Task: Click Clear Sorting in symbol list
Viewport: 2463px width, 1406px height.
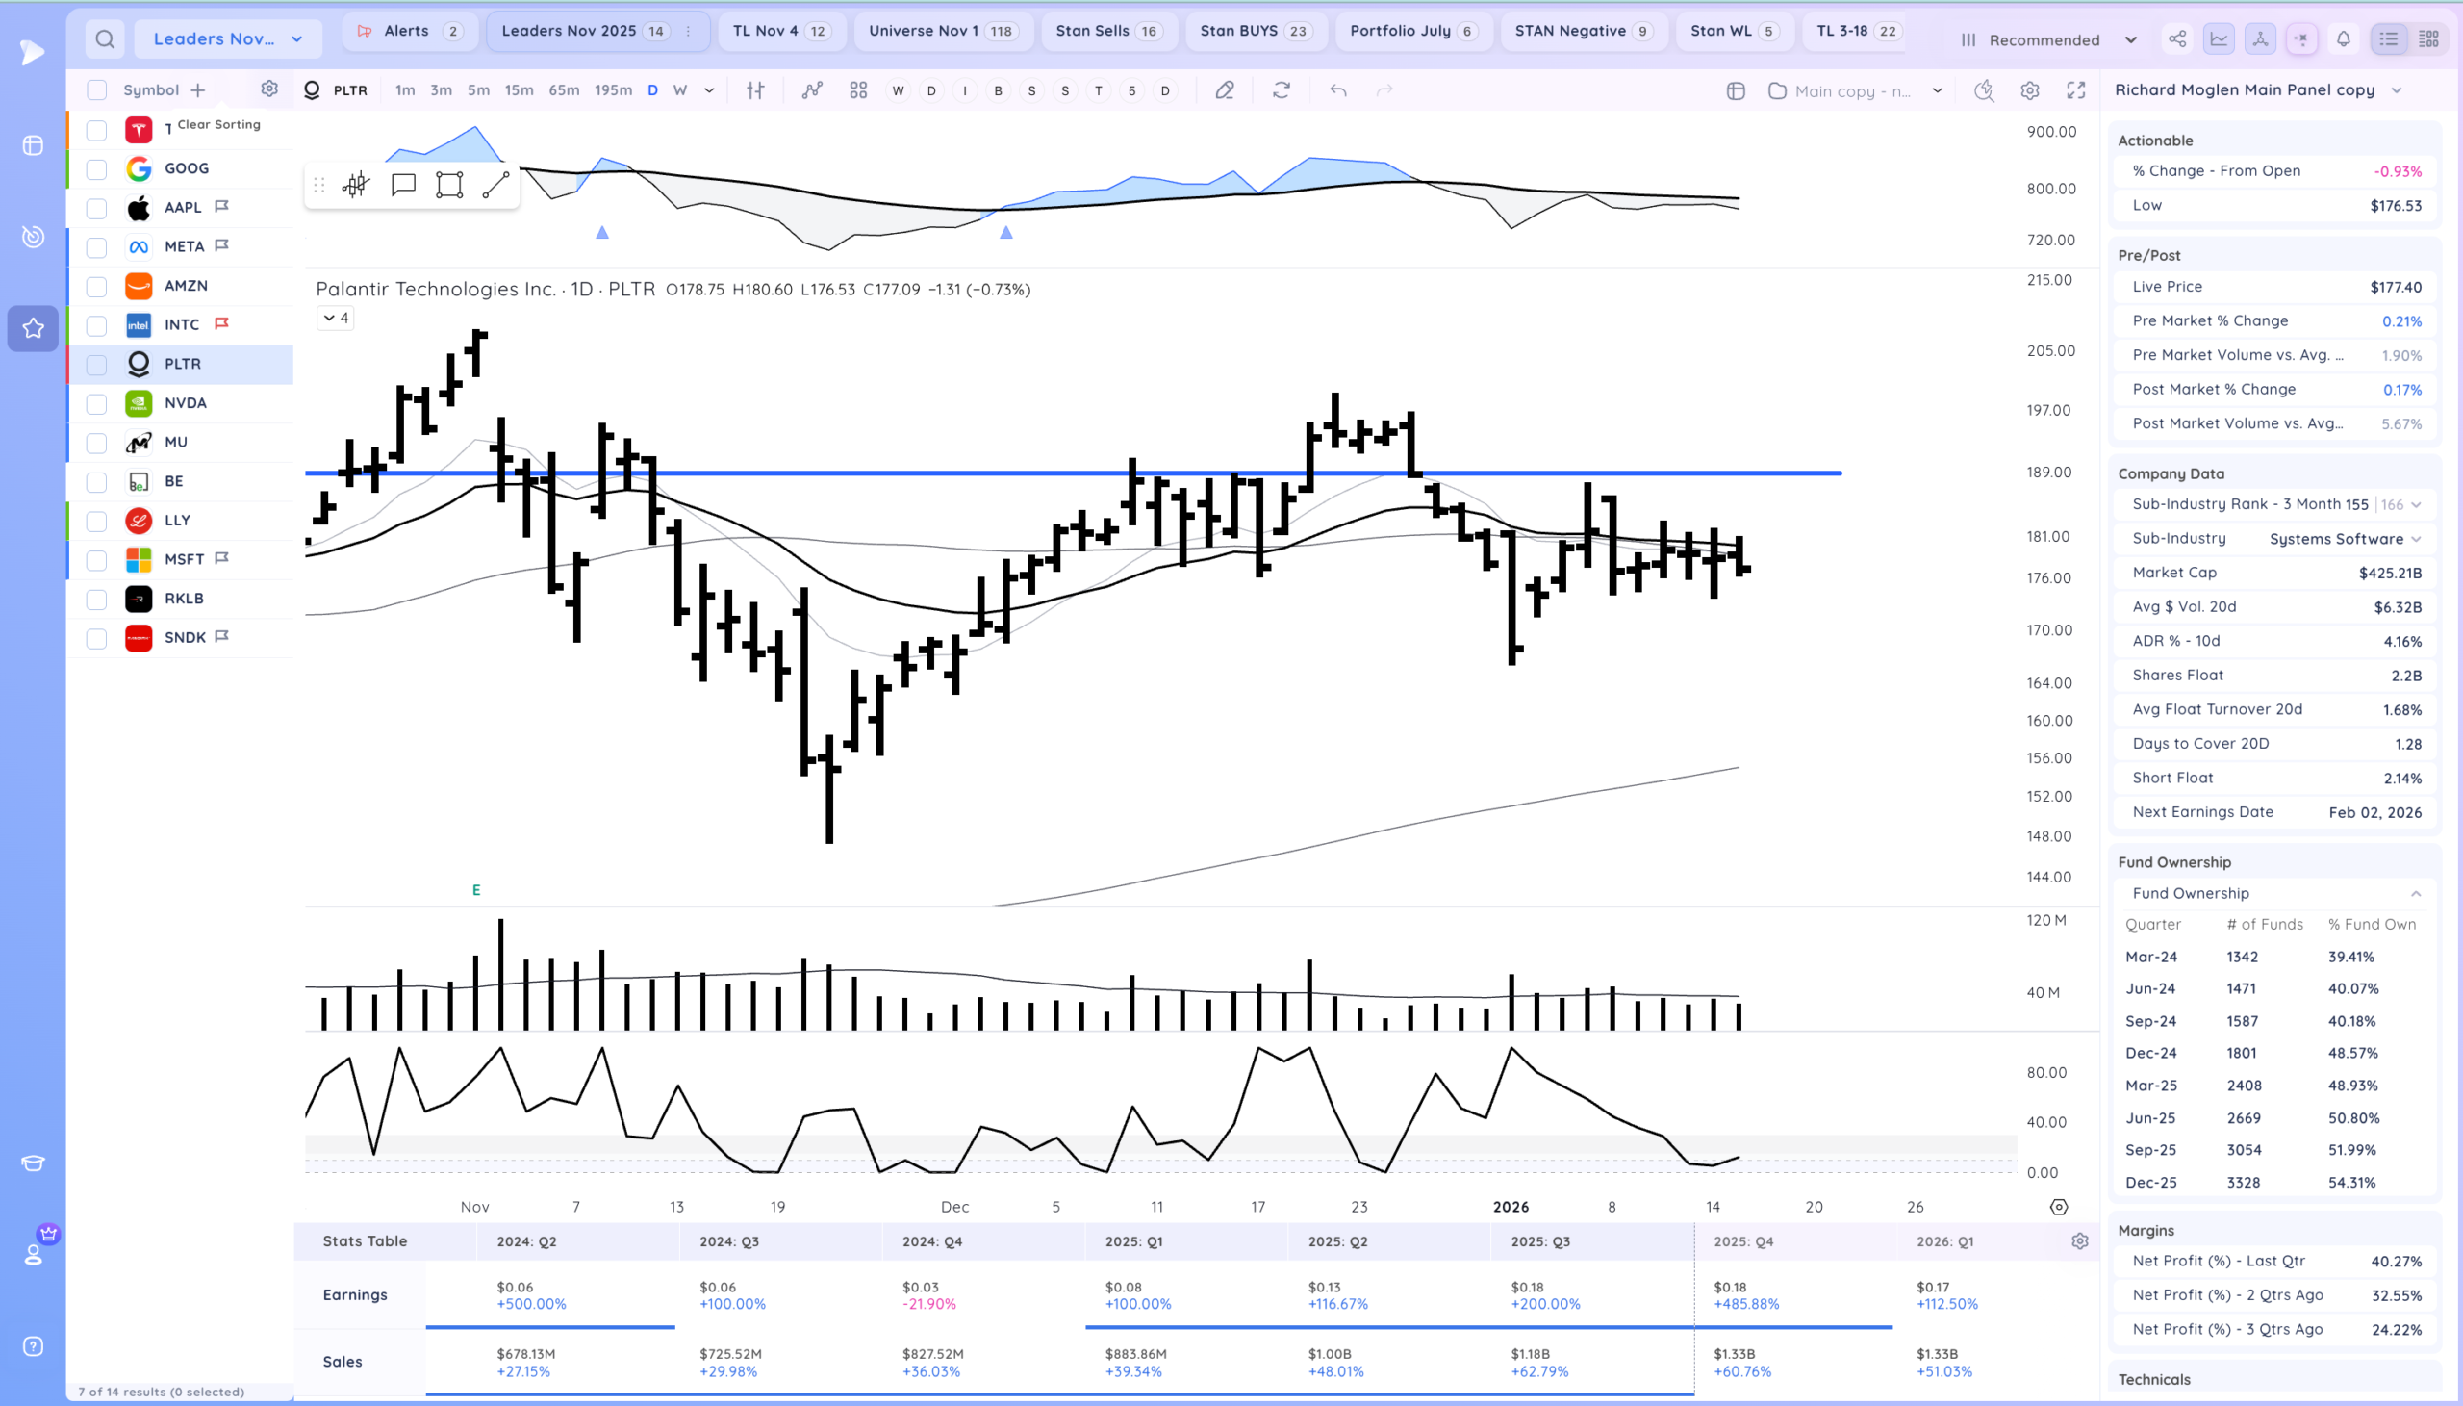Action: click(218, 124)
